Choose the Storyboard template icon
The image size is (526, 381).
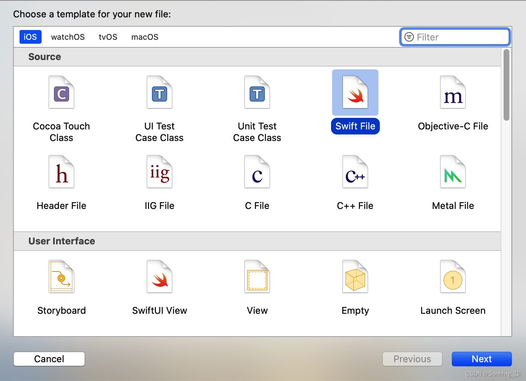[61, 277]
